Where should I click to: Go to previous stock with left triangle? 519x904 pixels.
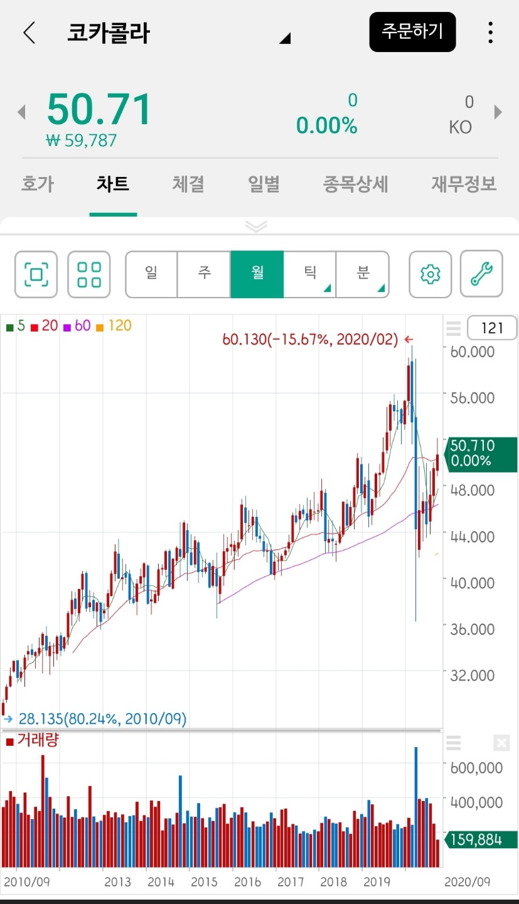click(21, 112)
